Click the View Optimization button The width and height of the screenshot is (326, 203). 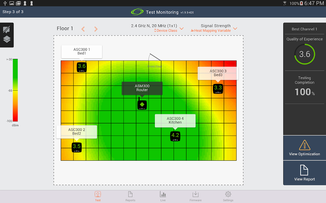(305, 148)
